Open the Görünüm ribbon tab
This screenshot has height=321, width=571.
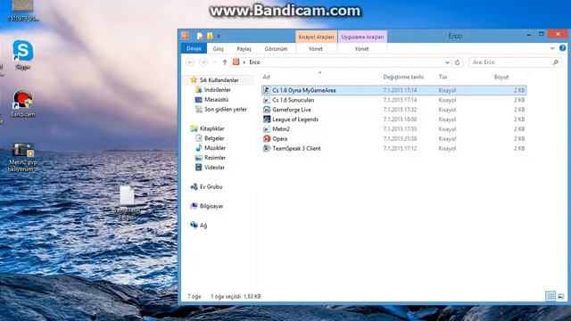pyautogui.click(x=276, y=48)
